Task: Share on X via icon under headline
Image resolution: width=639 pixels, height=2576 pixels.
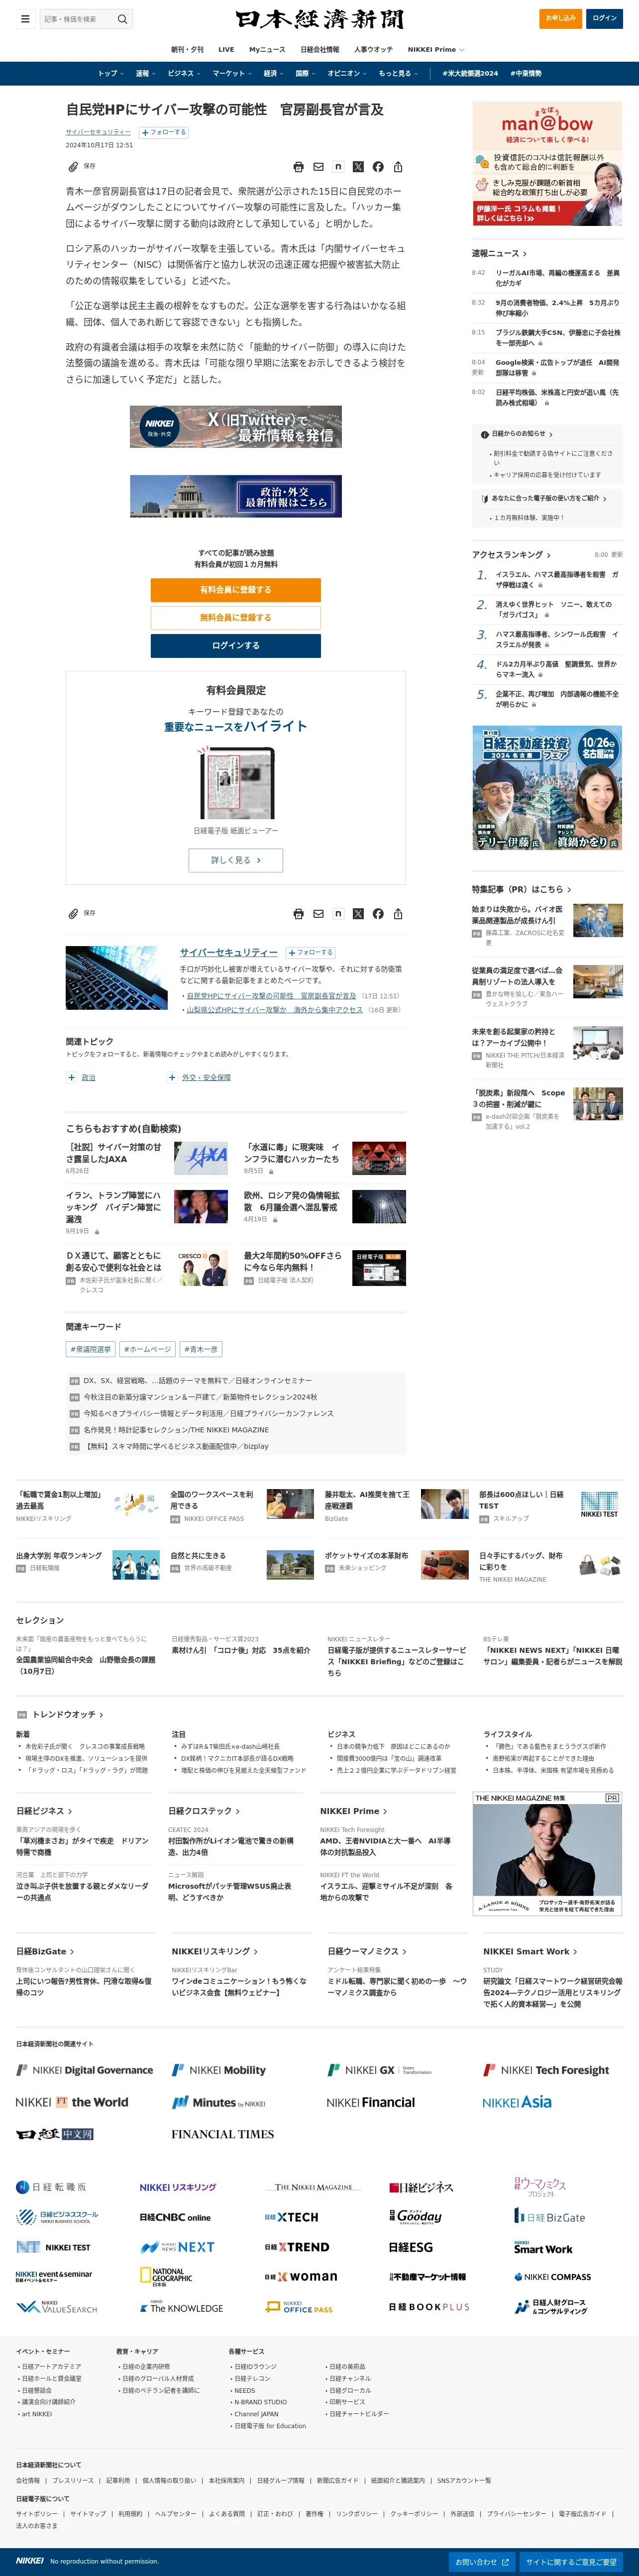Action: (x=358, y=167)
